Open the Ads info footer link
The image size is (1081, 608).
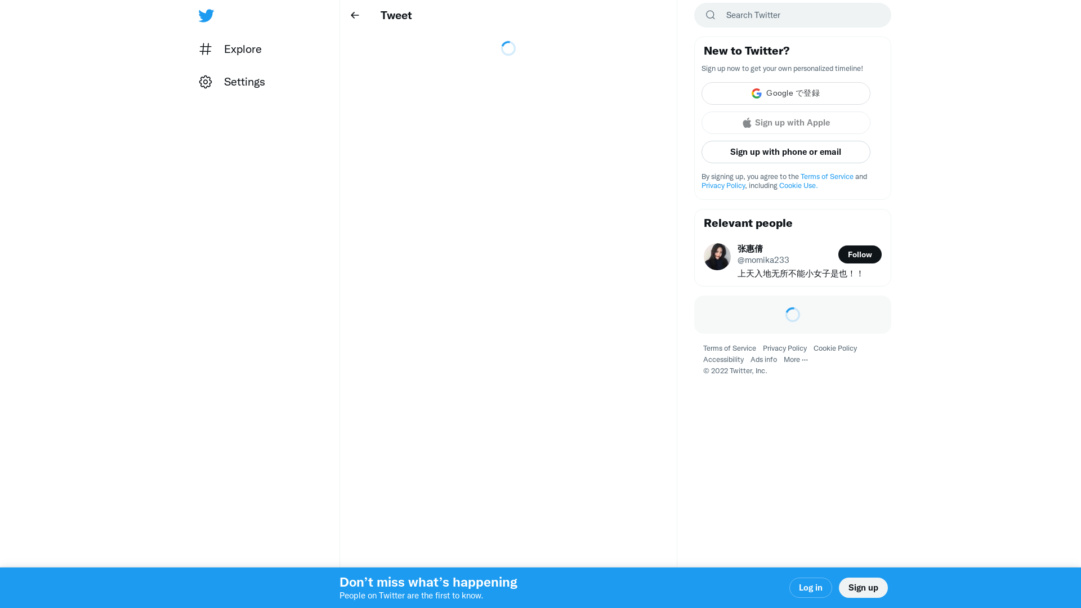pos(763,360)
